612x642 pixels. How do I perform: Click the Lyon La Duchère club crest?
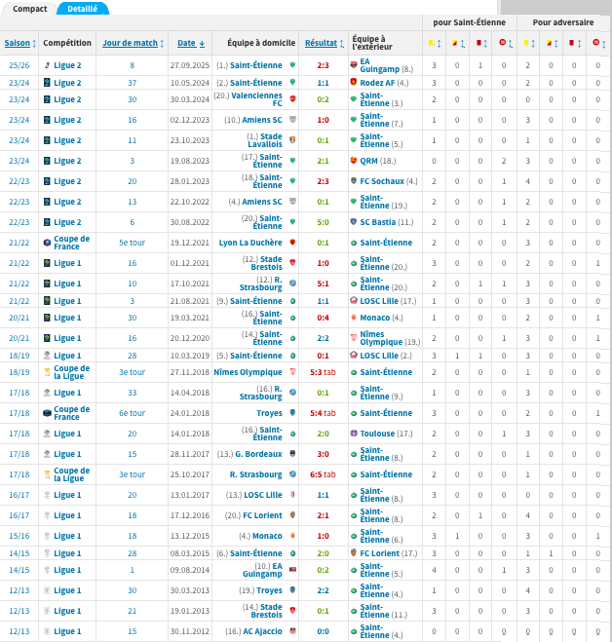pos(292,243)
